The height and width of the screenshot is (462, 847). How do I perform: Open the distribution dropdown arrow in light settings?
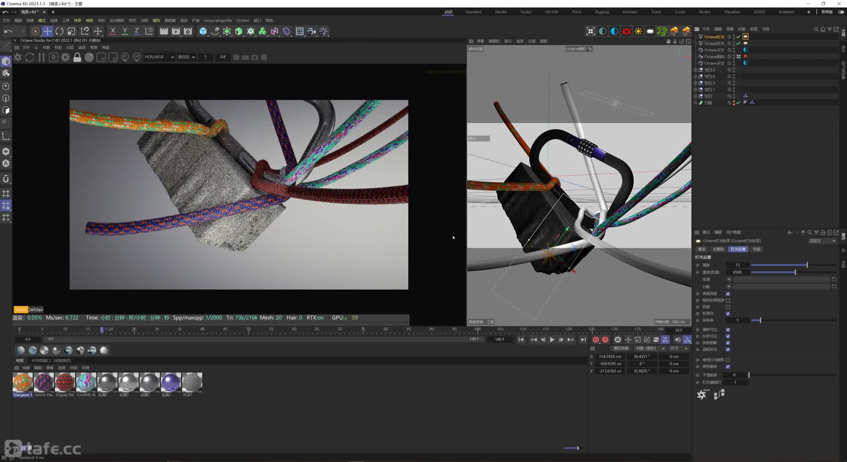(x=729, y=287)
